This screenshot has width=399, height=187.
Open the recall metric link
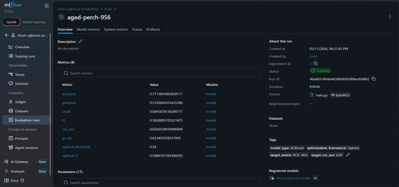pyautogui.click(x=66, y=112)
